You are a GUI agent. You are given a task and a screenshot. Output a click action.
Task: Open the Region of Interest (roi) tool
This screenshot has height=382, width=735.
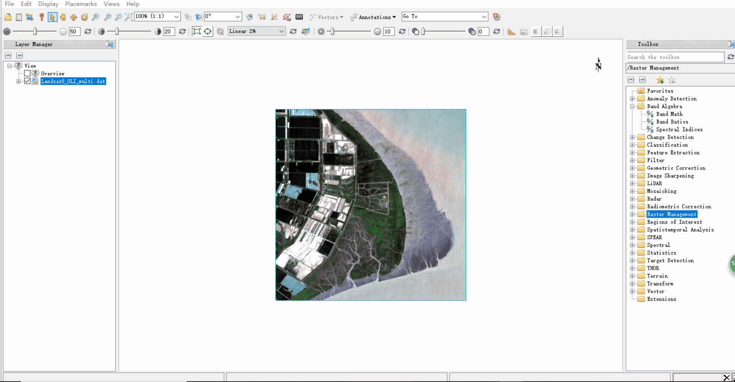coord(287,17)
